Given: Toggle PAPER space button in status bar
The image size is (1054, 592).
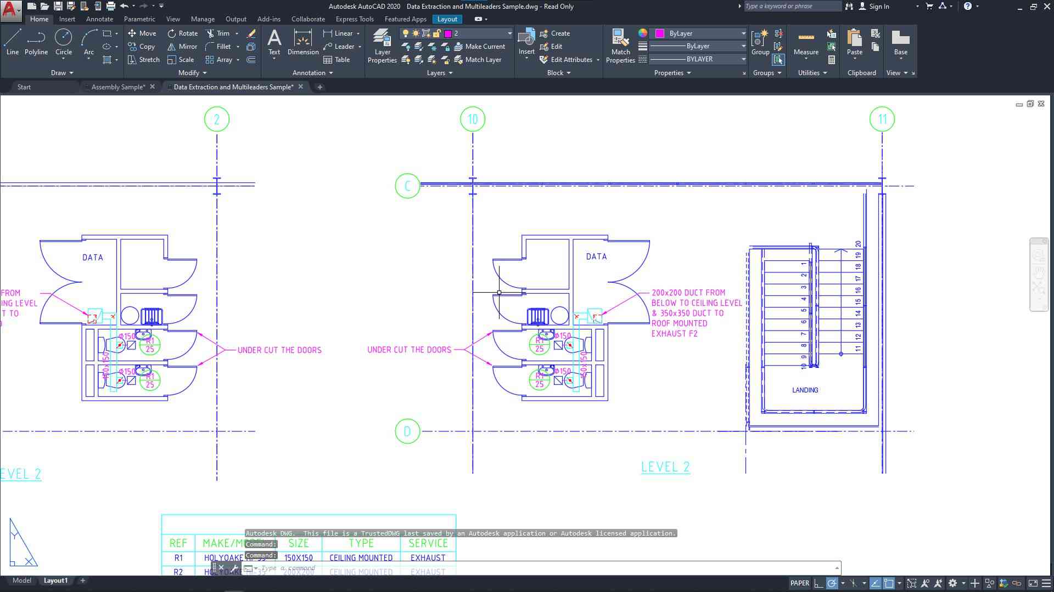Looking at the screenshot, I should pyautogui.click(x=799, y=583).
